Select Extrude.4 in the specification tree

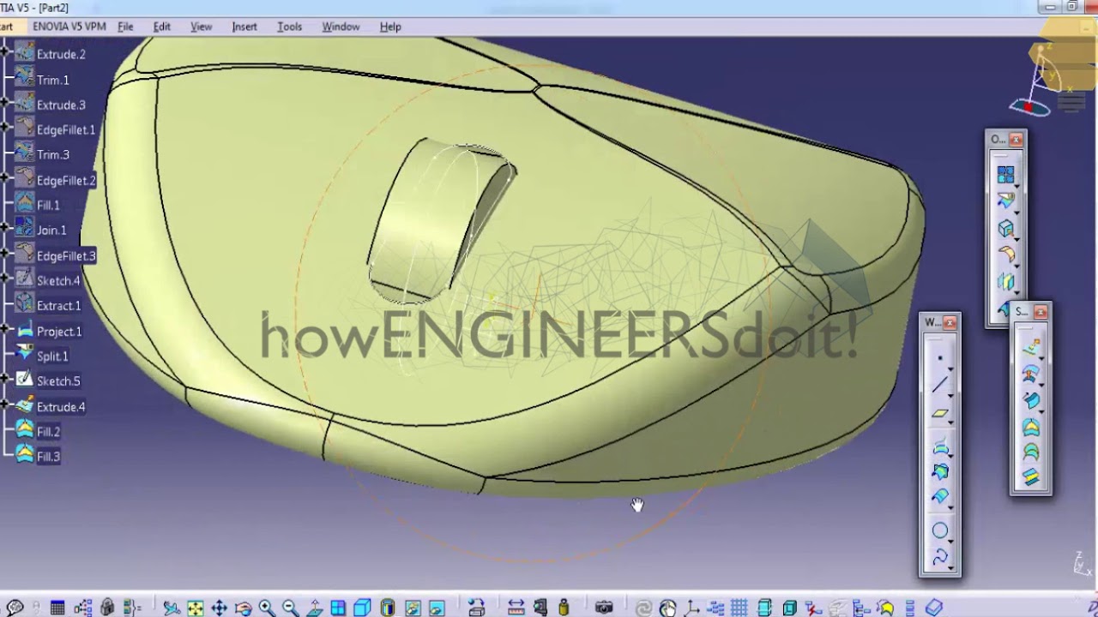61,406
